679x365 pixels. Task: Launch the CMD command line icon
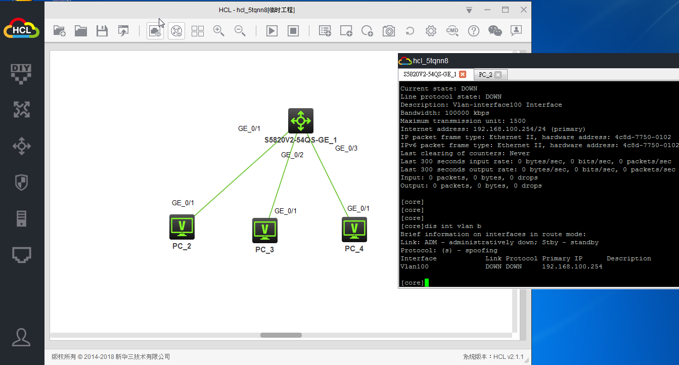click(x=452, y=31)
